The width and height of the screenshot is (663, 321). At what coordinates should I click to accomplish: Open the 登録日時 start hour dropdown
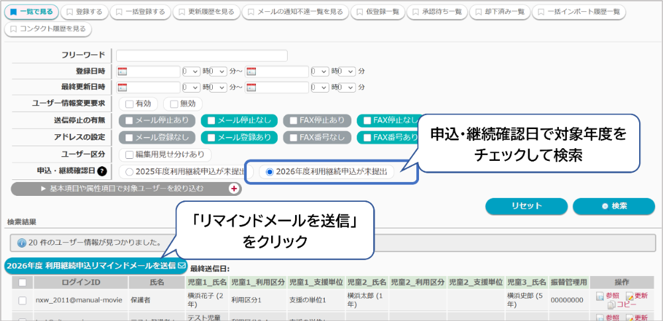coord(191,71)
